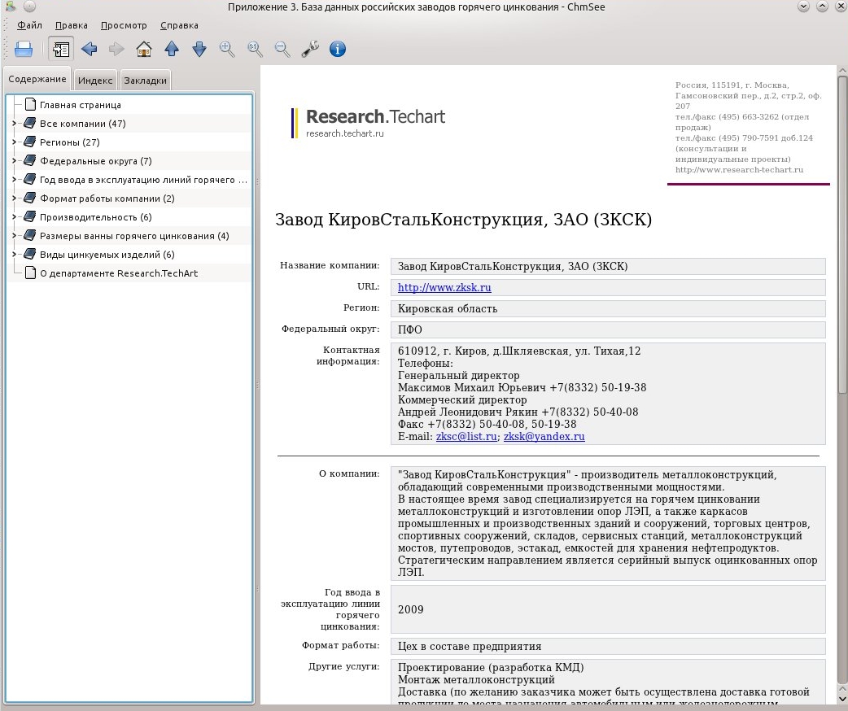Expand Год ввода в эксплуатацию node
Screen dimensions: 848x711
pyautogui.click(x=14, y=180)
